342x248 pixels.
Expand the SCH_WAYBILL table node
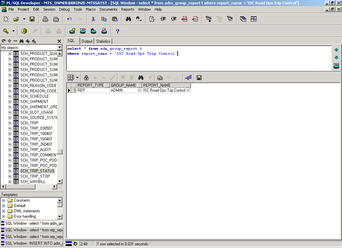coord(10,182)
